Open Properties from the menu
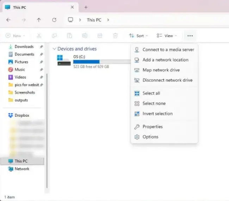The image size is (229, 201). pyautogui.click(x=164, y=127)
